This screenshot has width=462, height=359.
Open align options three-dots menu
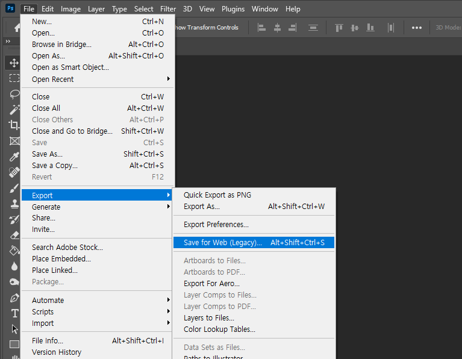[x=417, y=28]
